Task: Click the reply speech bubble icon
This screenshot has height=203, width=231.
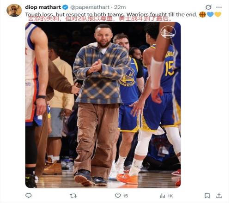Action: [29, 196]
